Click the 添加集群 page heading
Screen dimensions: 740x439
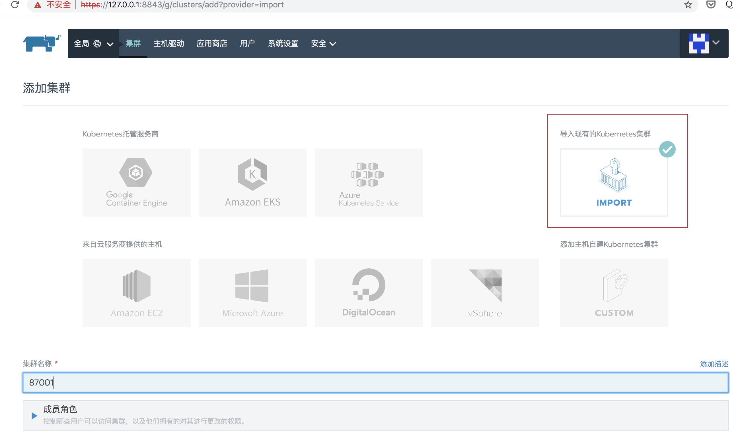pyautogui.click(x=46, y=88)
